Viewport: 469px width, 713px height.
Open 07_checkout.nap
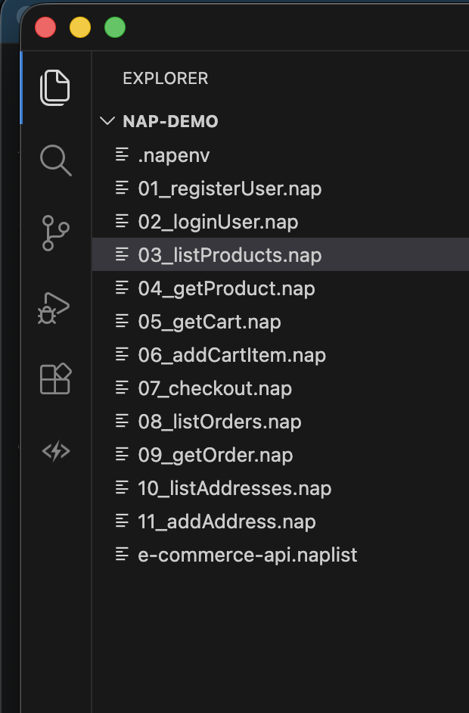tap(281, 388)
